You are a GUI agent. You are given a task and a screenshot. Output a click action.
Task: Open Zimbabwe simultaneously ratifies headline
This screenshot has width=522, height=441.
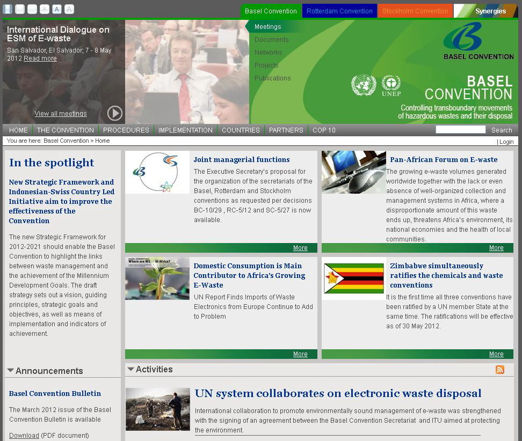click(x=446, y=275)
